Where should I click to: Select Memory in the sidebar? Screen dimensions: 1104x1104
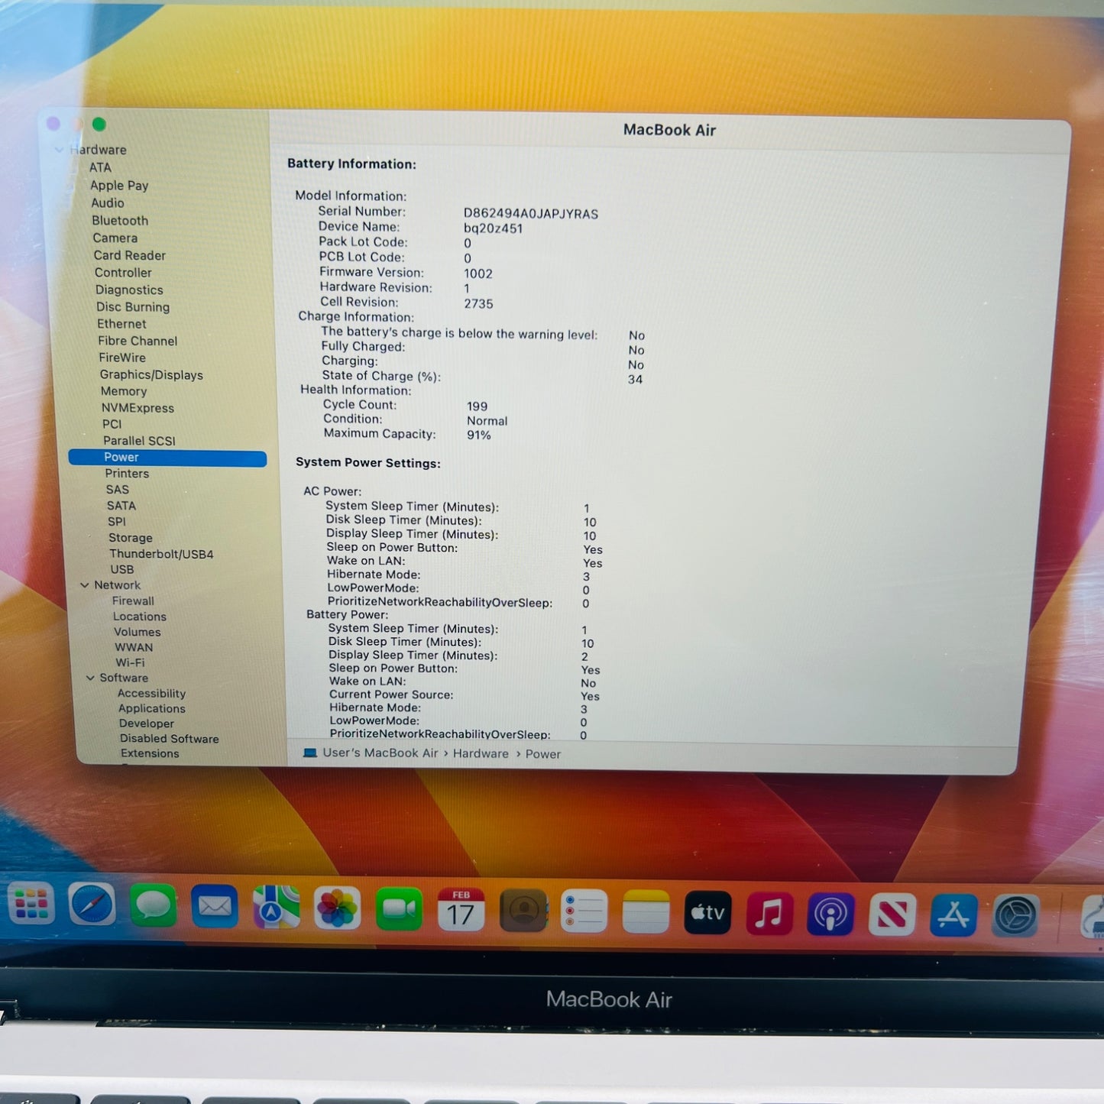click(124, 391)
